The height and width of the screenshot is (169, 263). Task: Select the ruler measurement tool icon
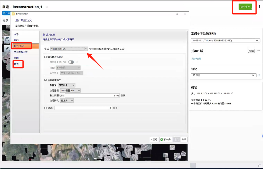tap(7, 48)
